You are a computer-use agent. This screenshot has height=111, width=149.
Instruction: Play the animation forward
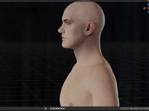(x=59, y=109)
